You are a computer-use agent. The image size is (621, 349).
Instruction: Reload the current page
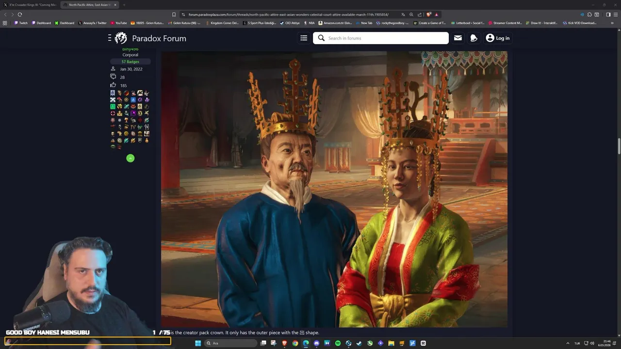20,15
